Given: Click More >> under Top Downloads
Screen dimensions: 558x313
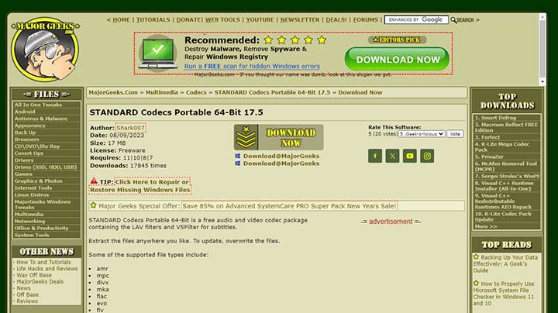Looking at the screenshot, I should (486, 226).
